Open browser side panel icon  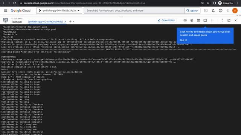(x=214, y=3)
